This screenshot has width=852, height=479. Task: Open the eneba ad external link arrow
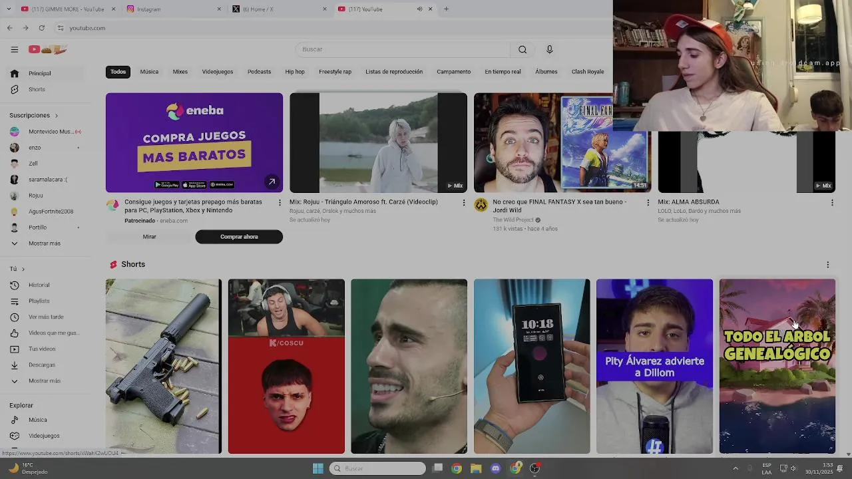[x=272, y=182]
